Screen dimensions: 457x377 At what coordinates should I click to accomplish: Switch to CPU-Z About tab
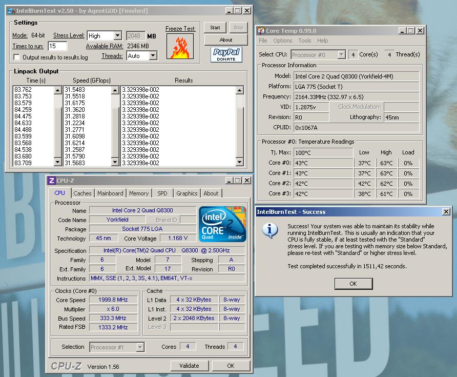click(x=211, y=193)
